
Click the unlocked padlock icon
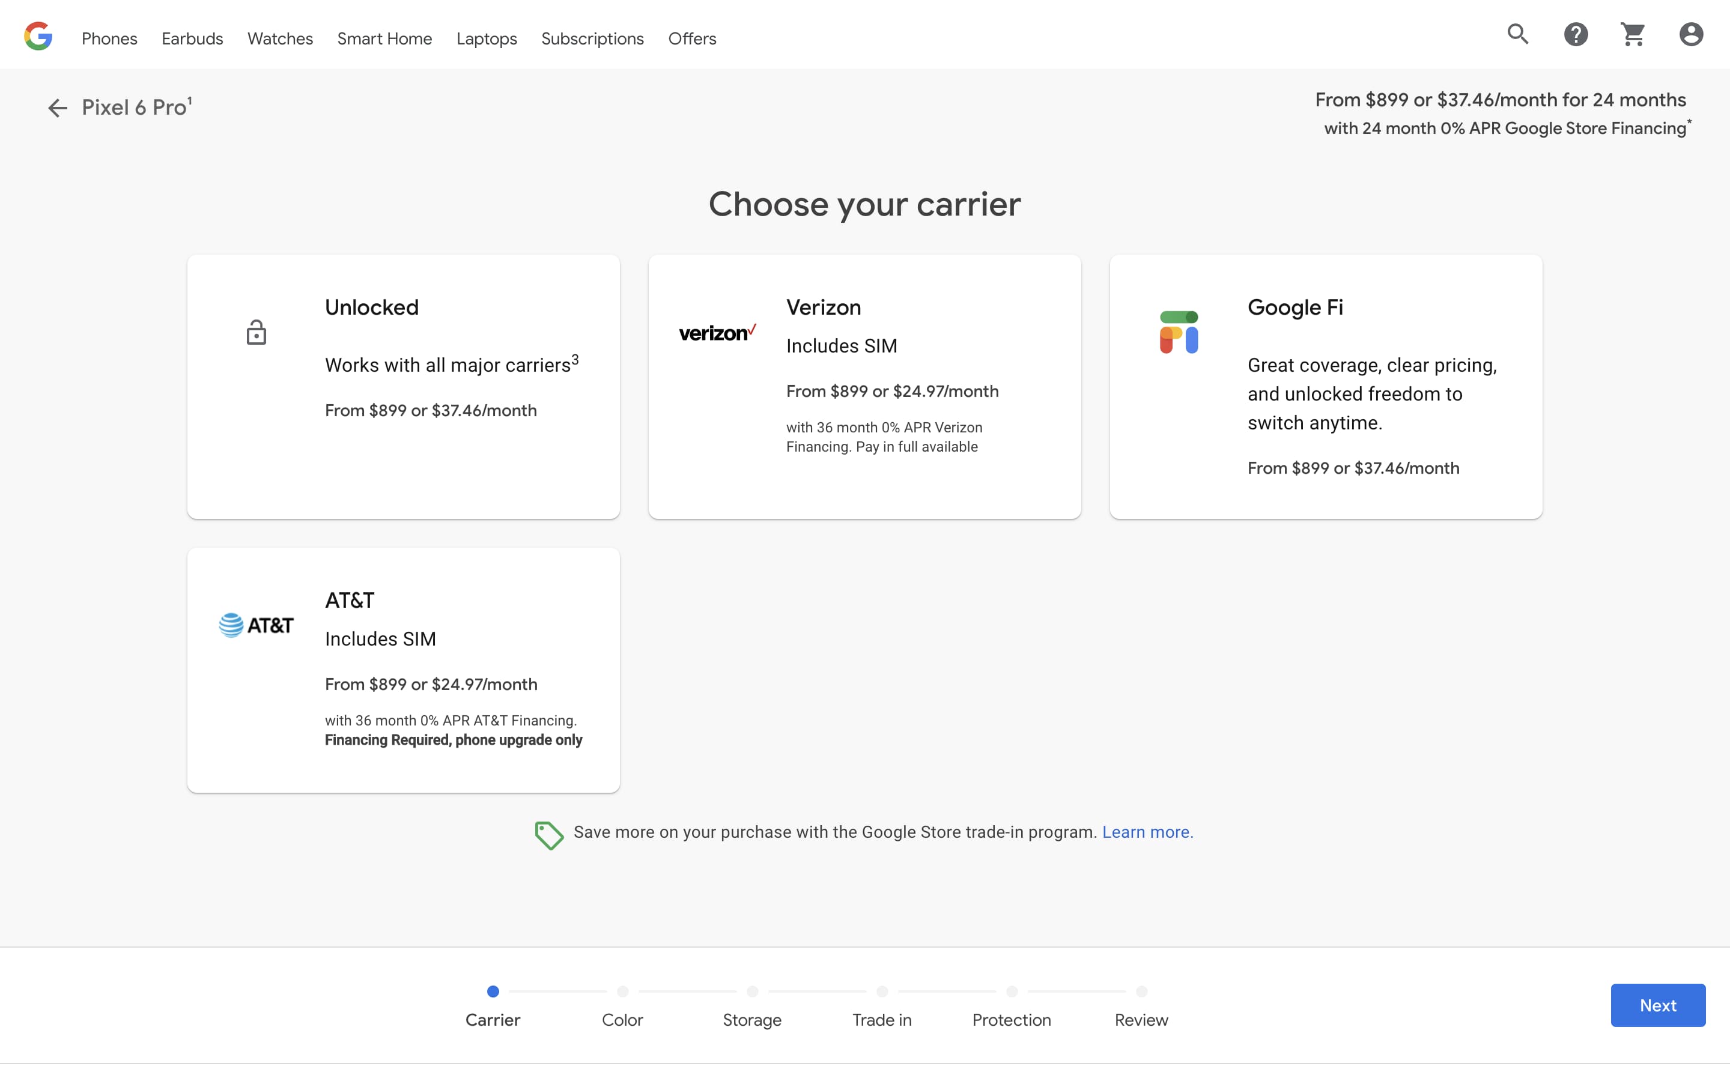(x=256, y=333)
